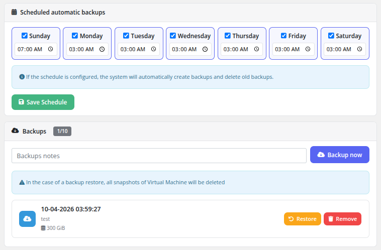The height and width of the screenshot is (250, 381).
Task: Click the Save Schedule button
Action: (x=43, y=102)
